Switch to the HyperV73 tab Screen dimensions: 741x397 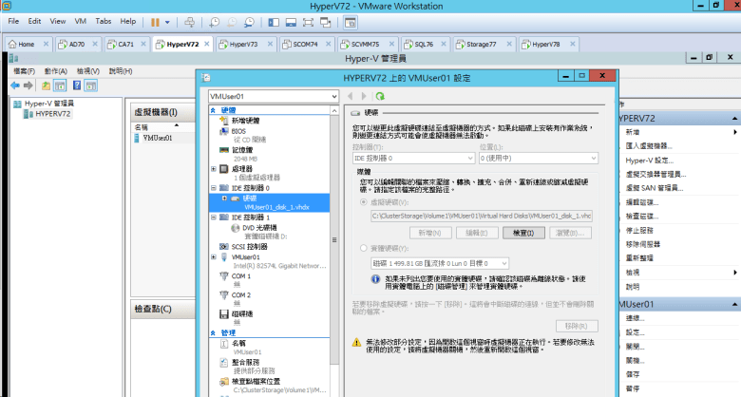242,44
